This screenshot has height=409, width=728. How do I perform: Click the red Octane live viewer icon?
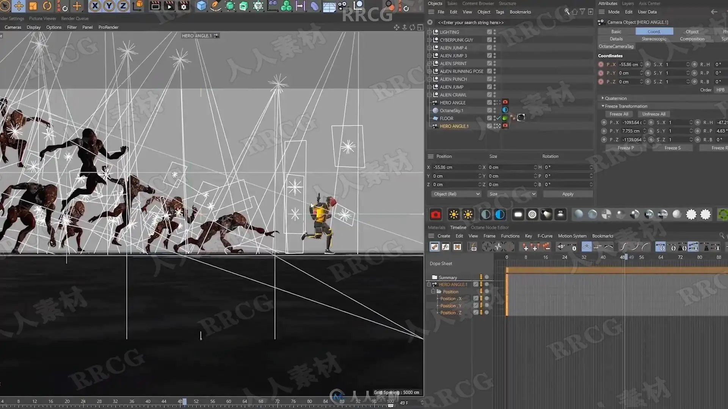(x=435, y=215)
